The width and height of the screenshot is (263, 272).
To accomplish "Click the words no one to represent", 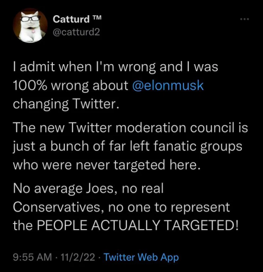I will 169,207.
